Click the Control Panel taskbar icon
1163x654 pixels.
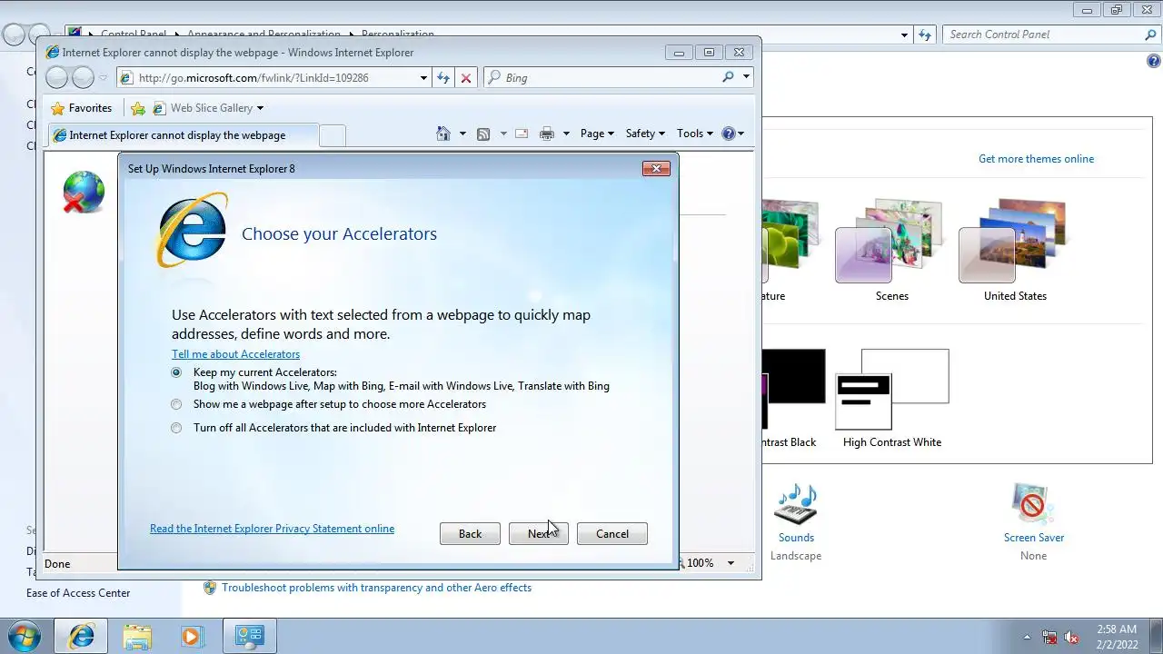point(249,636)
